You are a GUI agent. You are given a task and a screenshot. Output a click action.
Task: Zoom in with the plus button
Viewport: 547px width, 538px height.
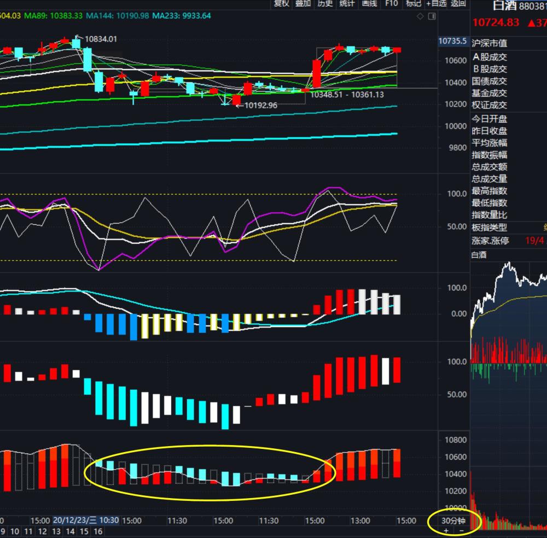(x=446, y=531)
